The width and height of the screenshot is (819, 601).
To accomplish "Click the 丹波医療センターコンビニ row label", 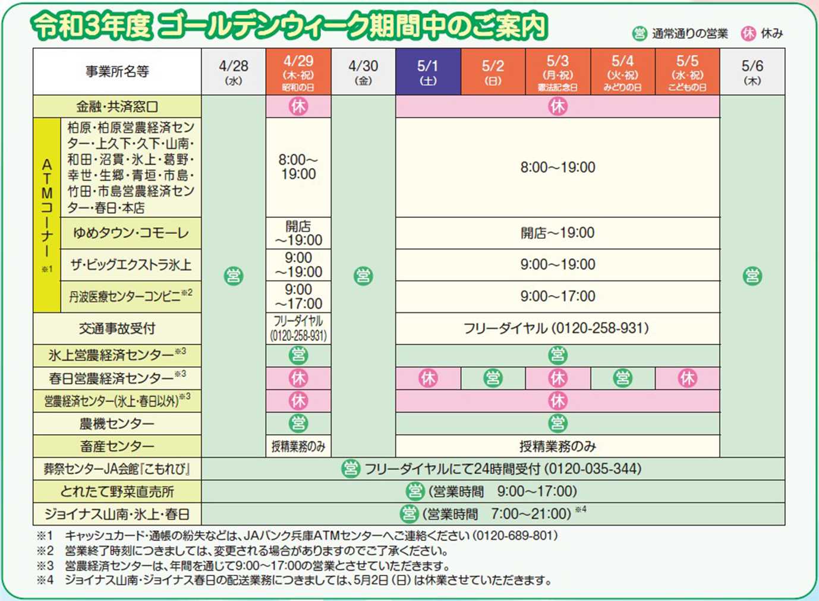I will (x=131, y=296).
